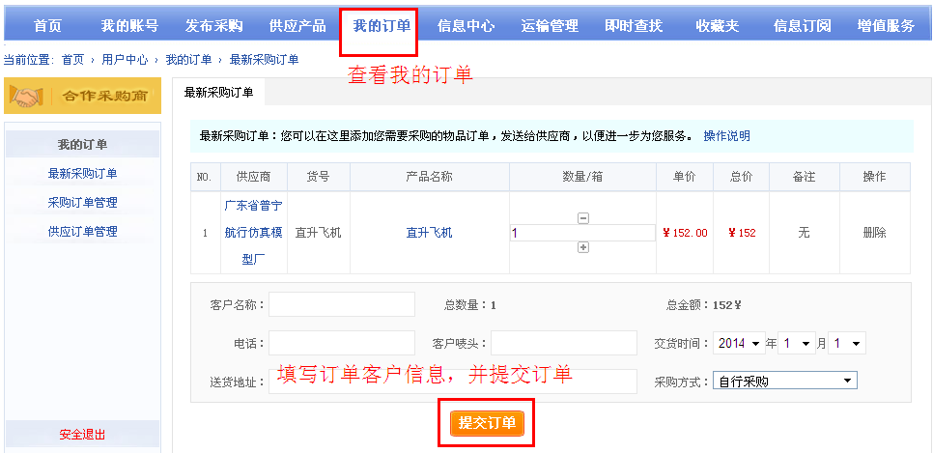Click 用户中心 in the breadcrumb
This screenshot has width=933, height=453.
(125, 60)
